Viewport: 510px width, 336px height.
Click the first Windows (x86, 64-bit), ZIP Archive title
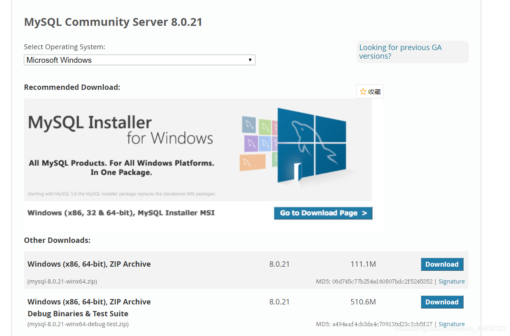[89, 264]
